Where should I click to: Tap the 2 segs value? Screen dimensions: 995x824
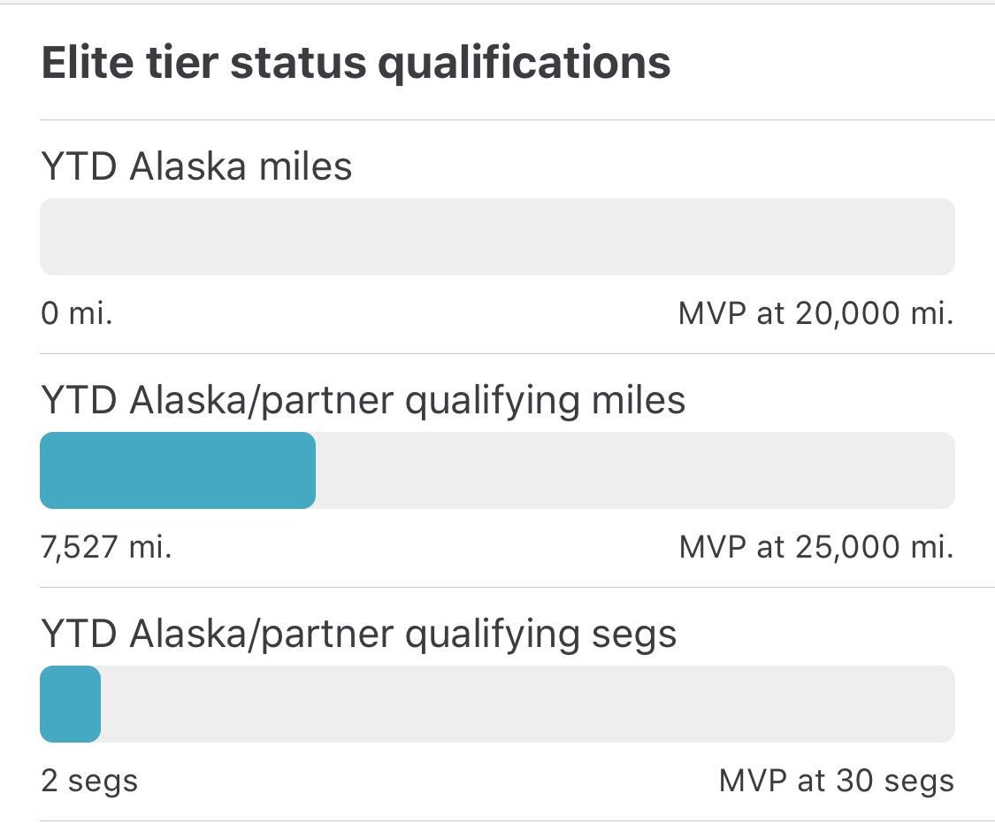89,782
